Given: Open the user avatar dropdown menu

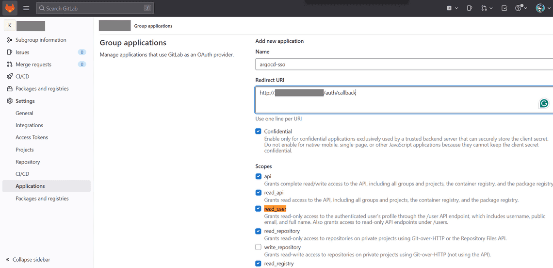Looking at the screenshot, I should coord(542,8).
